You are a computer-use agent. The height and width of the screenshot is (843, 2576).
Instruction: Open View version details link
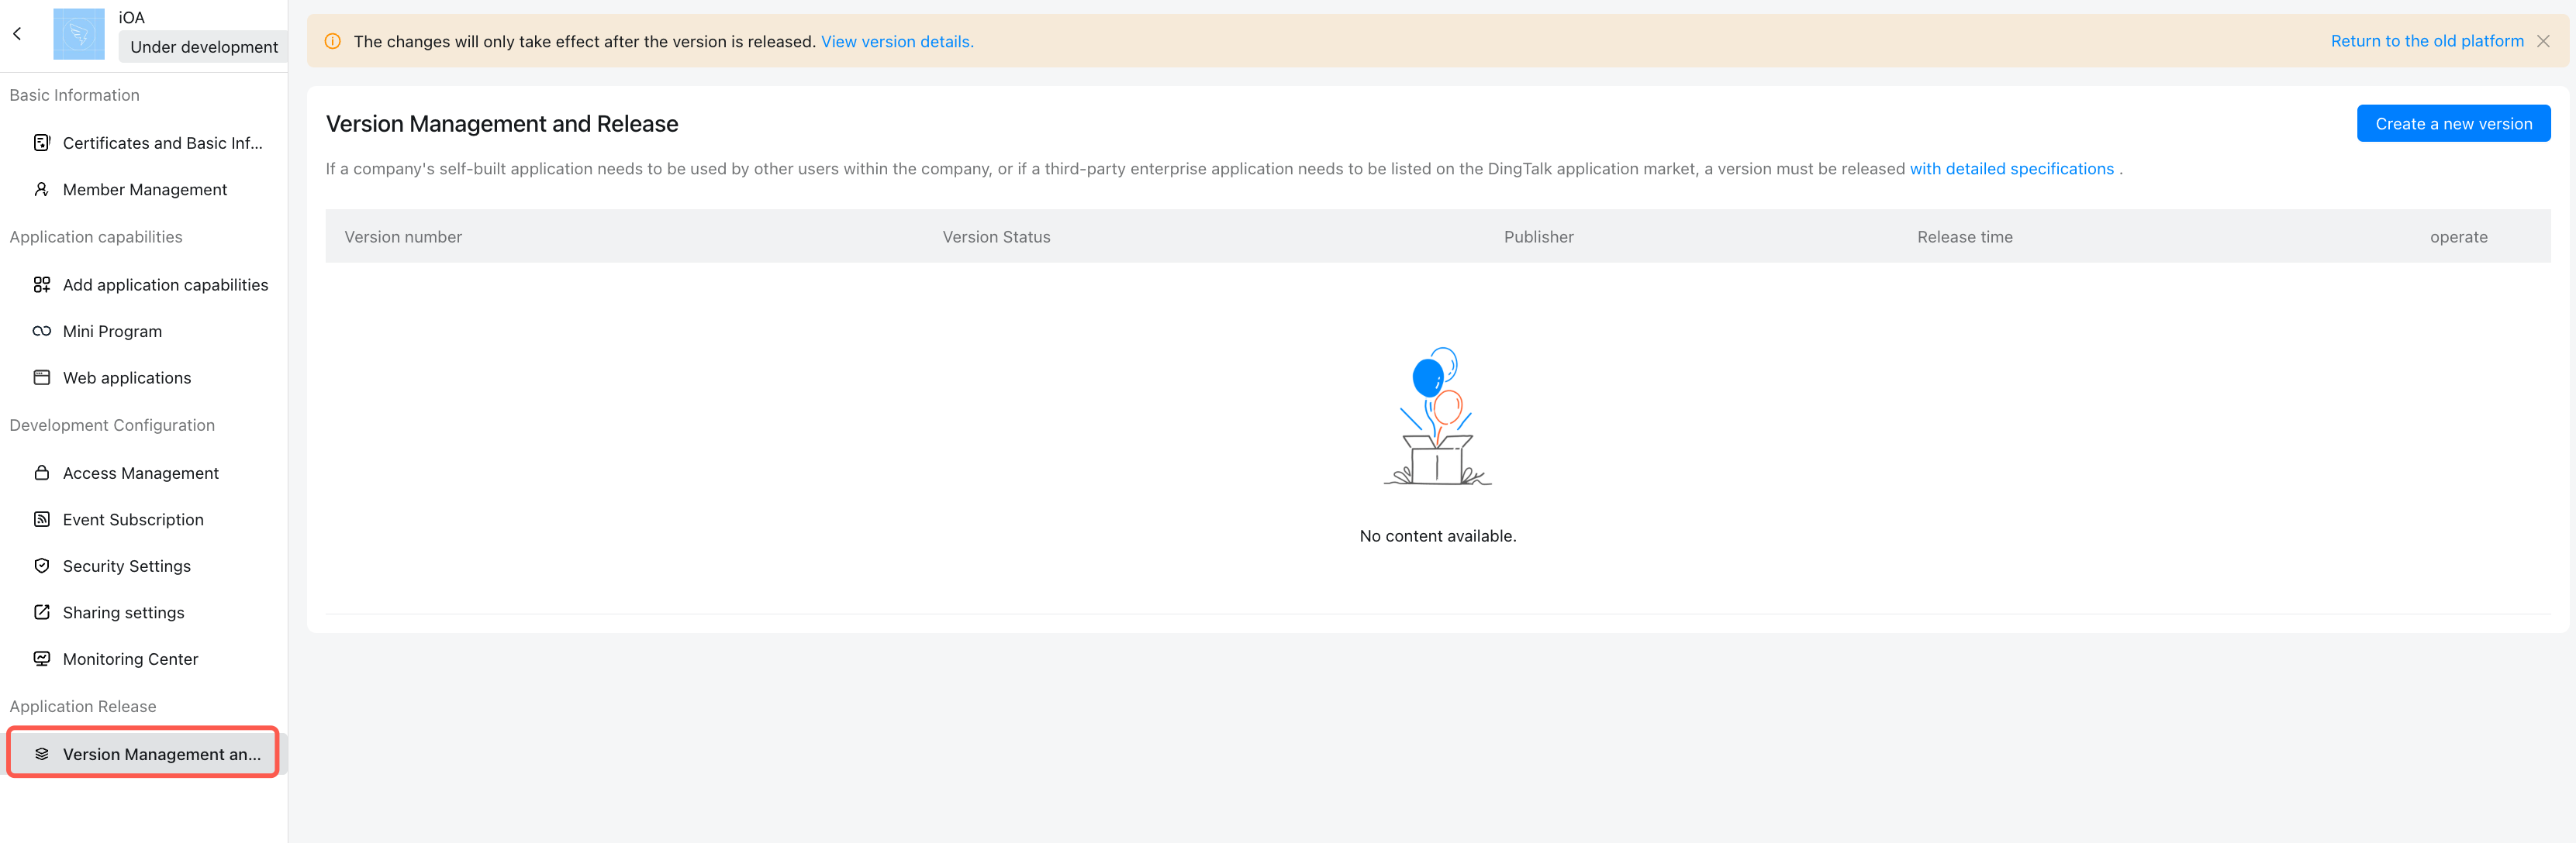(x=897, y=42)
